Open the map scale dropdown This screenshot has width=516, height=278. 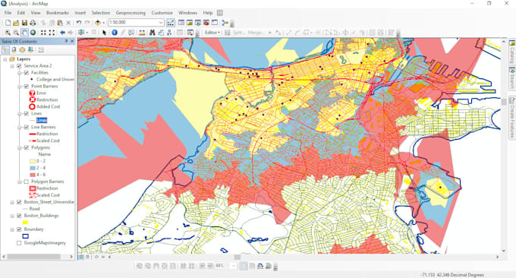point(161,22)
